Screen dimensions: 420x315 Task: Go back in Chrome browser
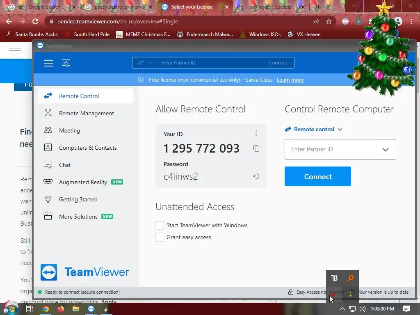click(9, 21)
